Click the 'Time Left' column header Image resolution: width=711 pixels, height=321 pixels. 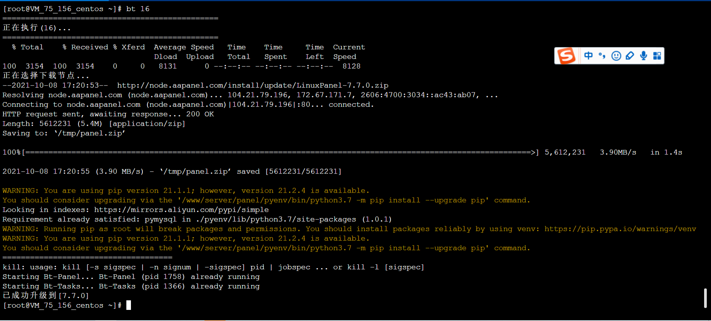[x=315, y=52]
